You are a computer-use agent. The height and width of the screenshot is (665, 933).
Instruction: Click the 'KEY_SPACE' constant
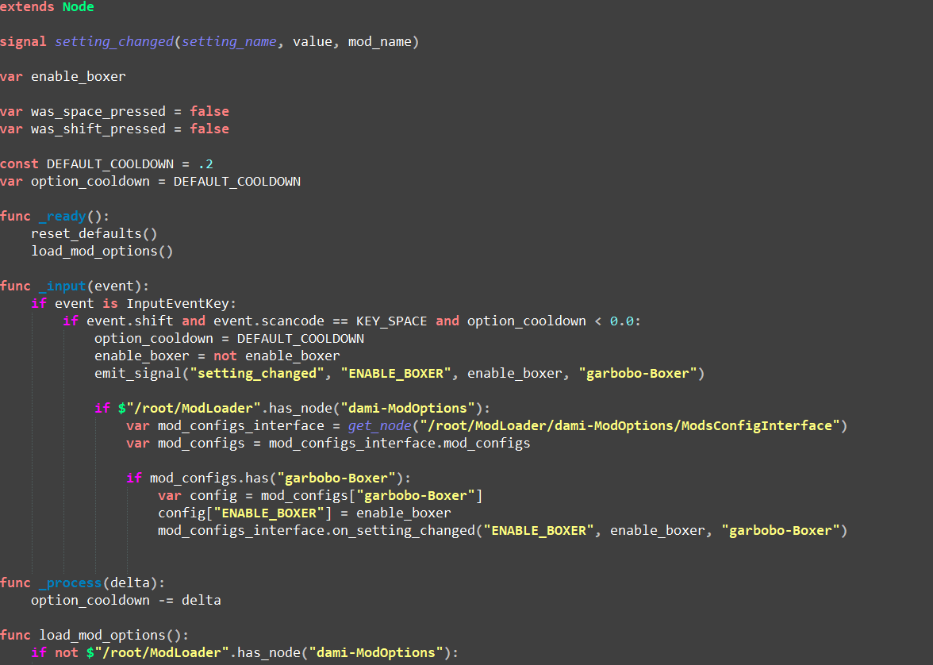pyautogui.click(x=392, y=321)
